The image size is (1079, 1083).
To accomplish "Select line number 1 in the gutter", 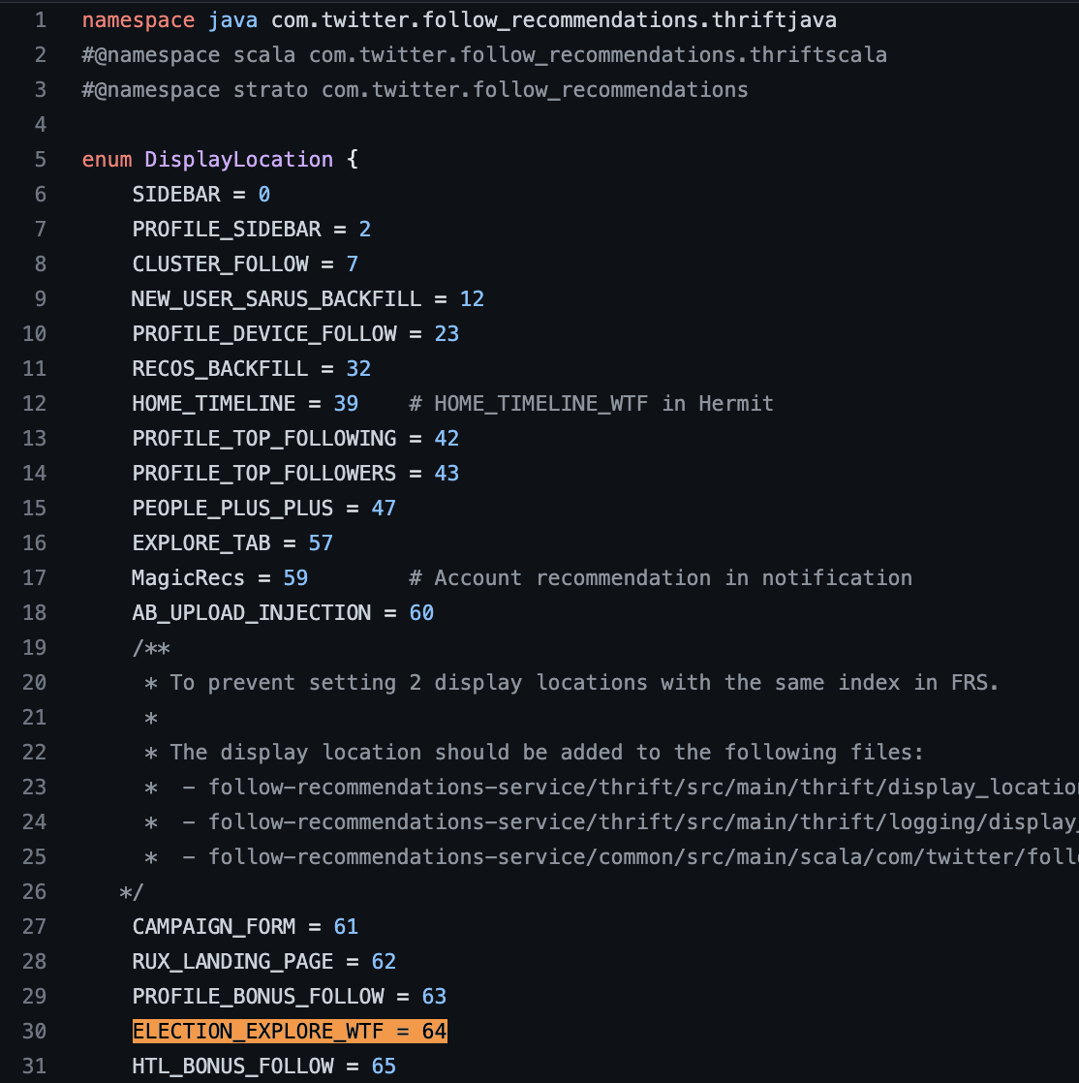I will pyautogui.click(x=40, y=20).
